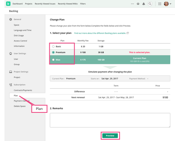Follow link about different Backlog plans
Viewport: 175px width, 141px height.
pyautogui.click(x=100, y=33)
